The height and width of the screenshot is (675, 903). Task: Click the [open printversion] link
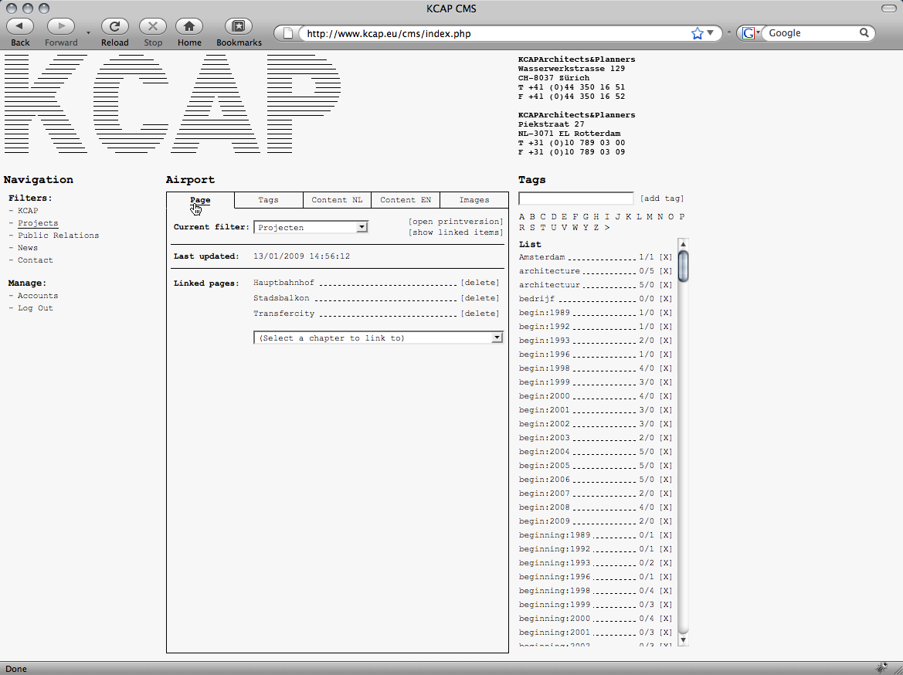click(456, 222)
